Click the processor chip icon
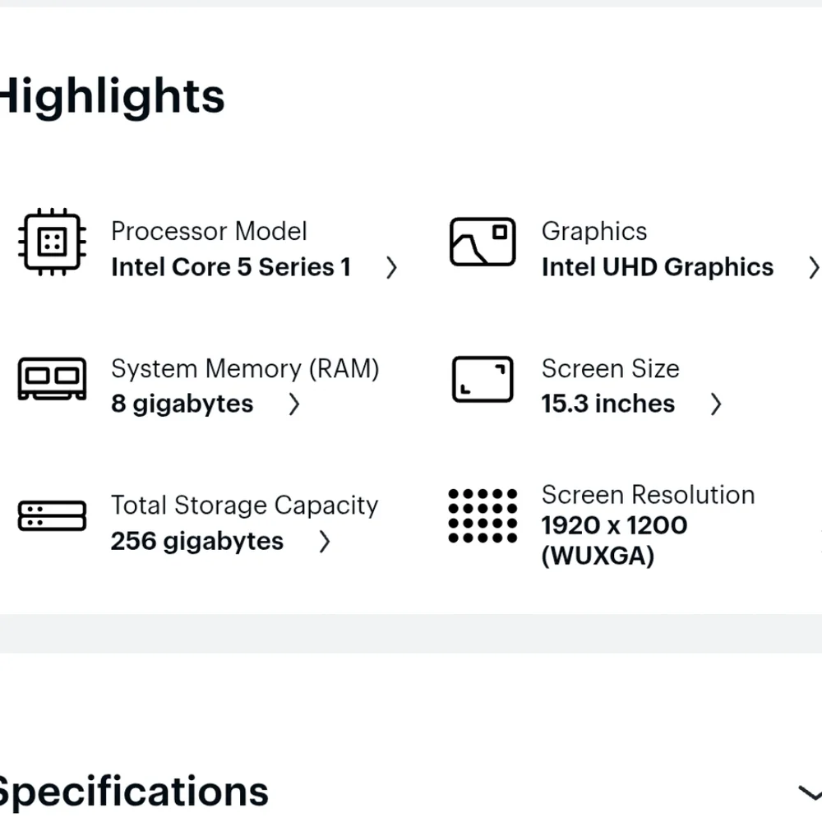This screenshot has width=822, height=822. (x=52, y=242)
